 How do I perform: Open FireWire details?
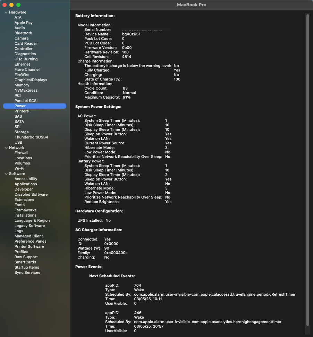coord(22,75)
